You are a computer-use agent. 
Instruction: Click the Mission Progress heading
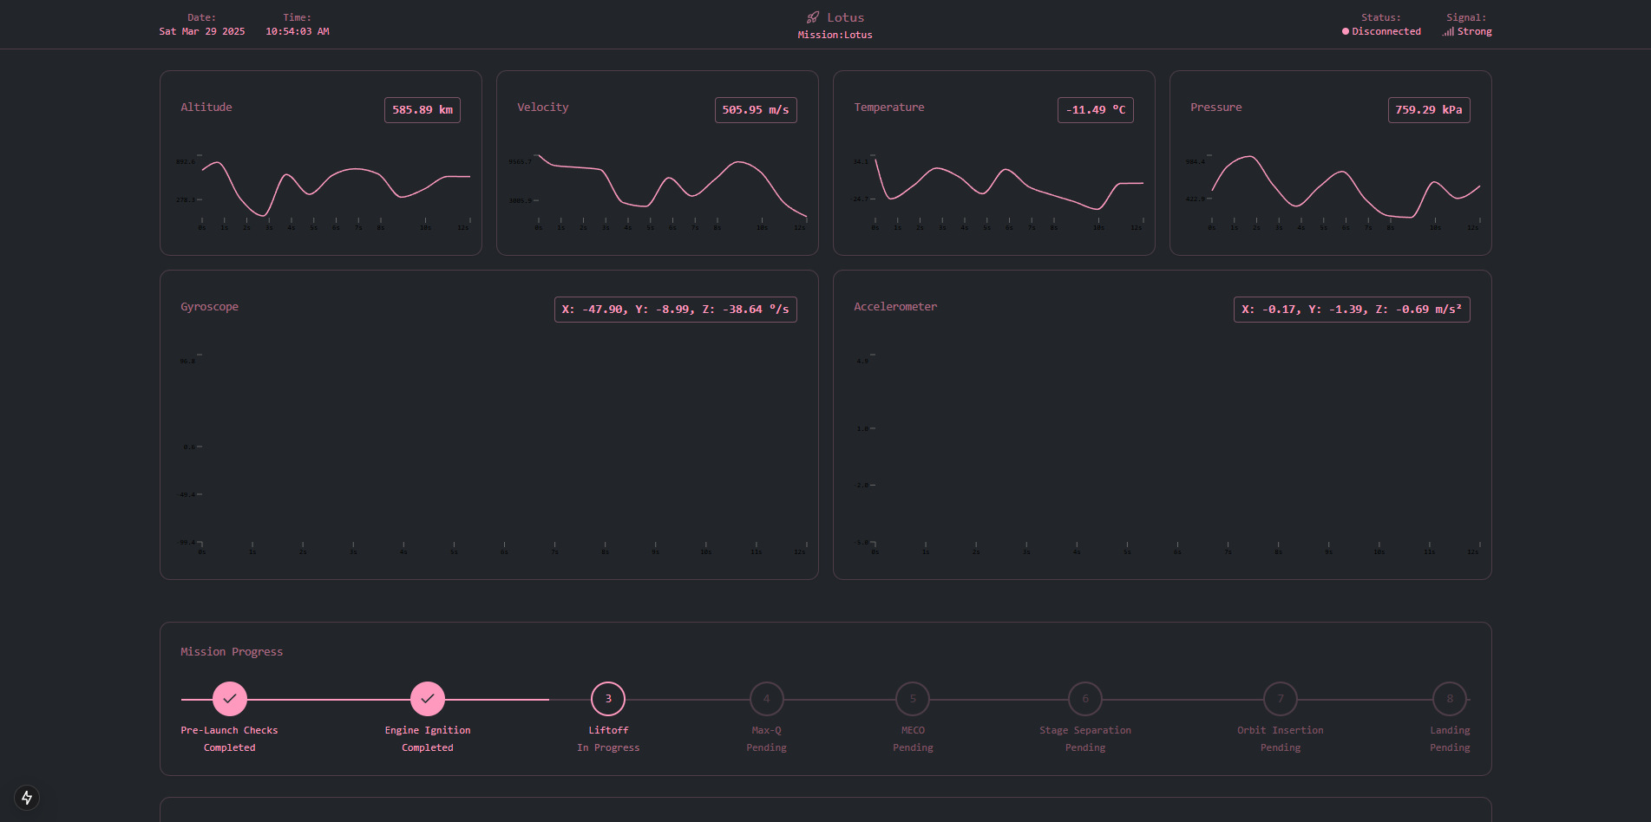click(232, 652)
